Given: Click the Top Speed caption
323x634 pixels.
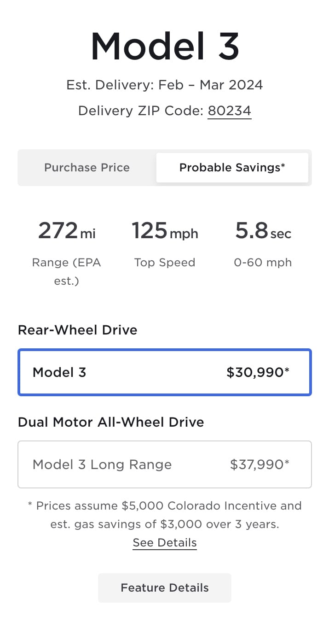Looking at the screenshot, I should (x=165, y=263).
